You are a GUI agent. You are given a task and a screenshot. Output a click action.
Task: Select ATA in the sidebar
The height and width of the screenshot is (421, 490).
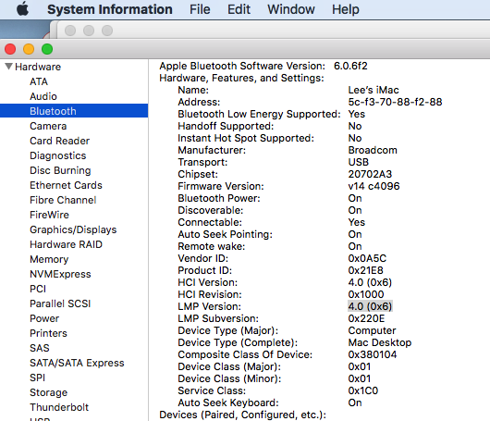click(39, 81)
